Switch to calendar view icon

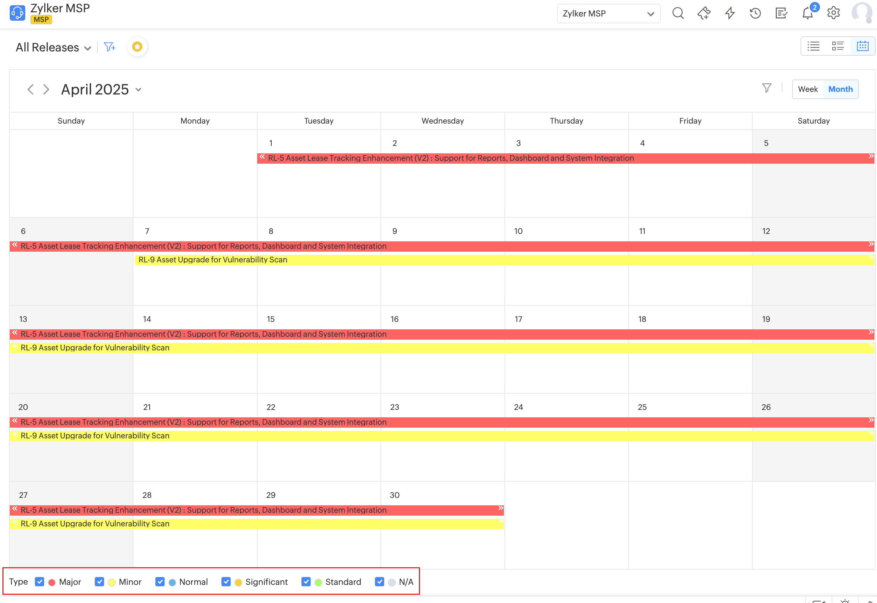862,46
